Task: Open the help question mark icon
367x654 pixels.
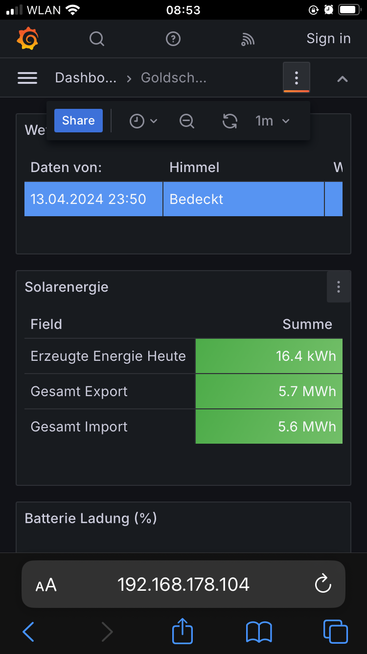Action: pos(173,39)
